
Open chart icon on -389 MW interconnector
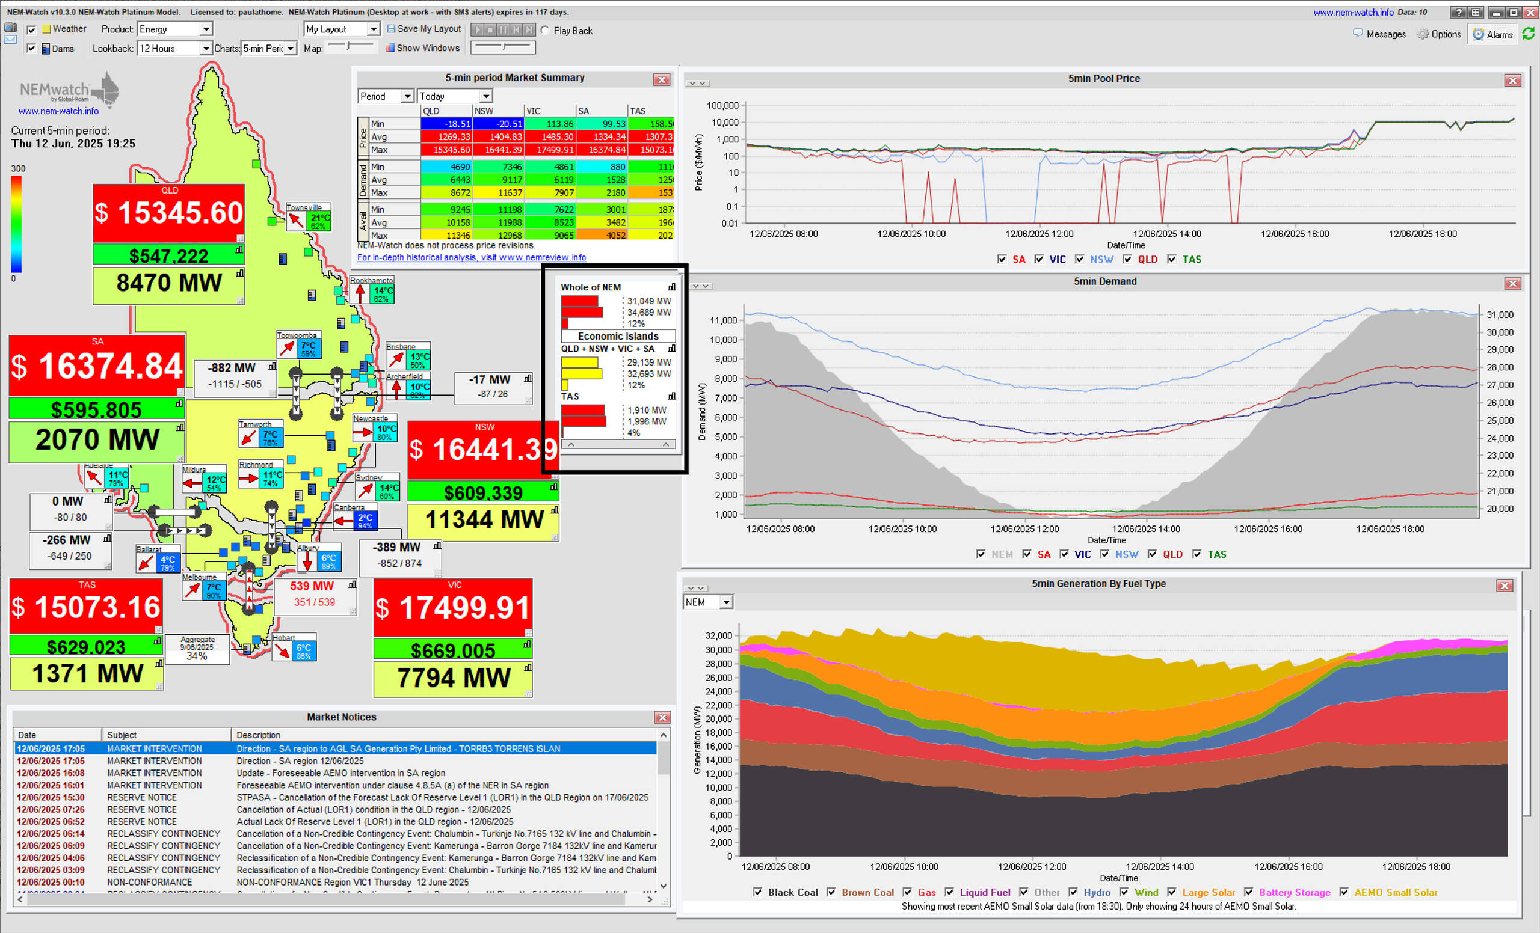[x=437, y=545]
